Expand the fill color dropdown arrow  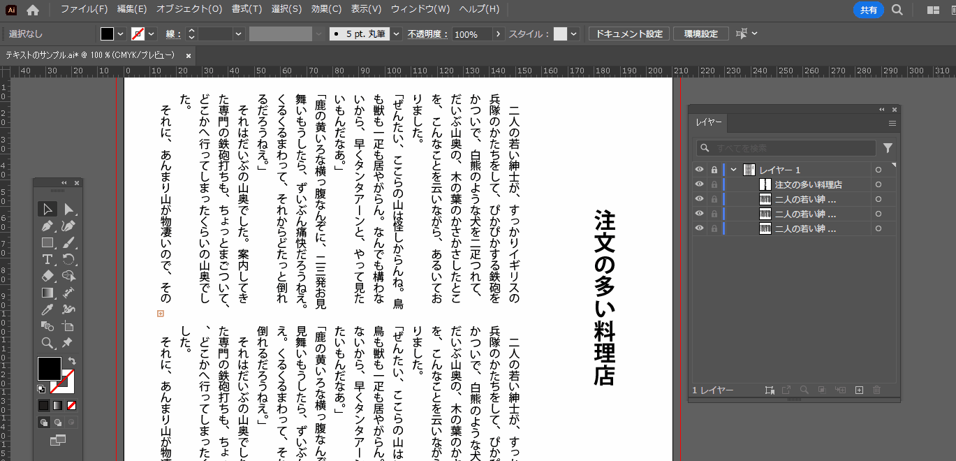tap(121, 34)
